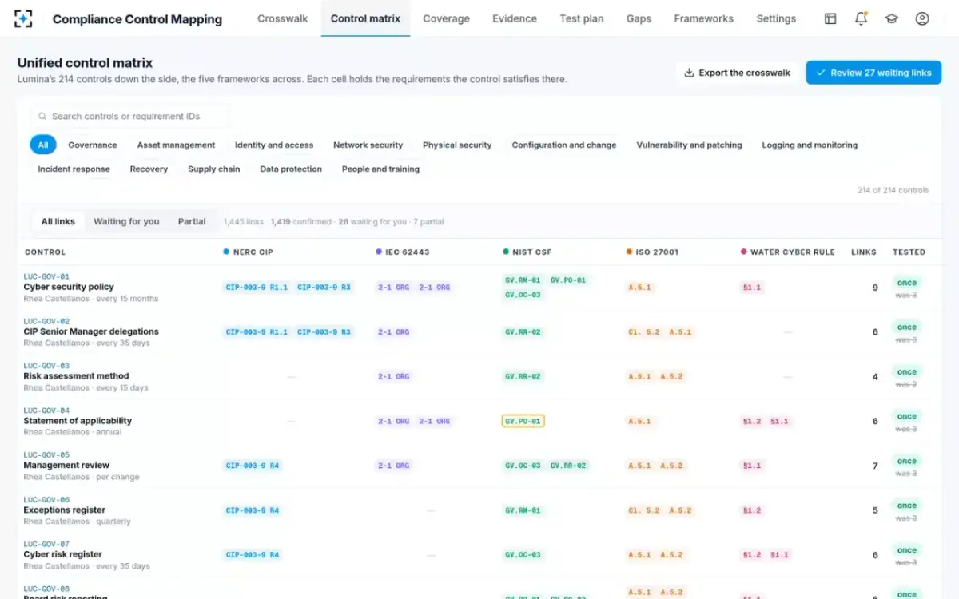Switch to the Gaps tab
Viewport: 959px width, 599px height.
639,18
